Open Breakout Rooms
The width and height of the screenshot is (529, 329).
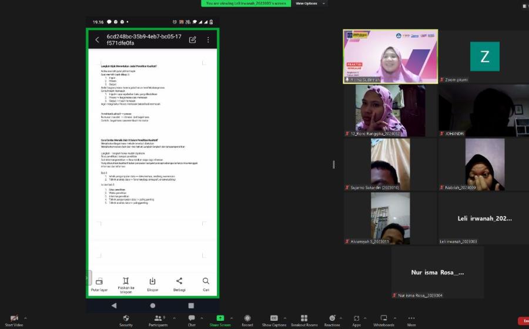point(304,320)
